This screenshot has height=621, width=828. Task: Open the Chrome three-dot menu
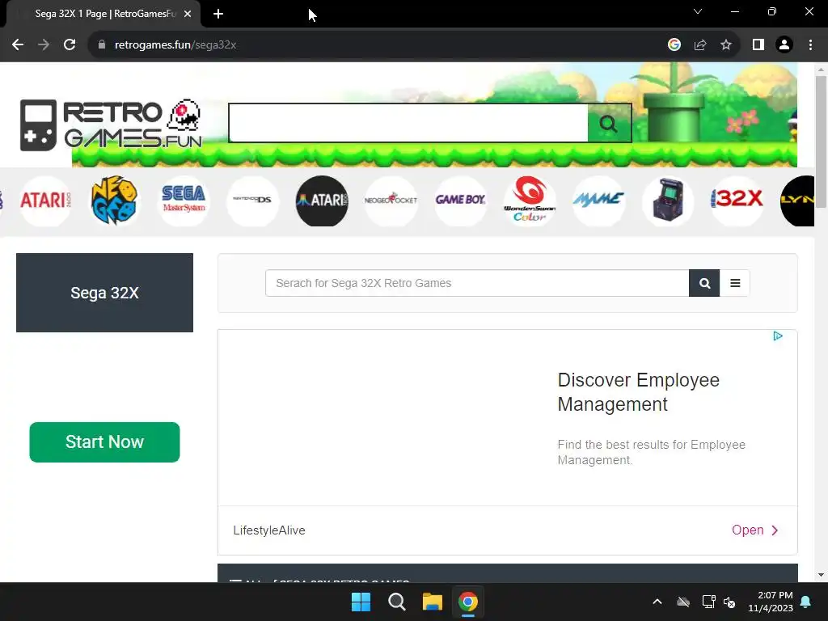(x=810, y=45)
